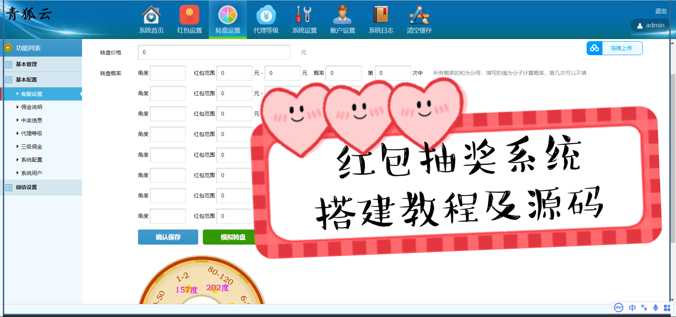The width and height of the screenshot is (676, 317).
Task: Collapse the 功能列表 header arrow icon
Action: point(8,48)
